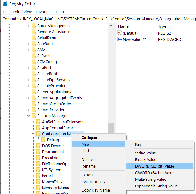Viewport: 196px width, 194px height.
Task: Click the Name column header
Action: (x=136, y=26)
